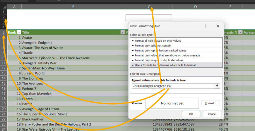255x131 pixels.
Task: Cancel the new formatting rule
Action: tap(212, 114)
